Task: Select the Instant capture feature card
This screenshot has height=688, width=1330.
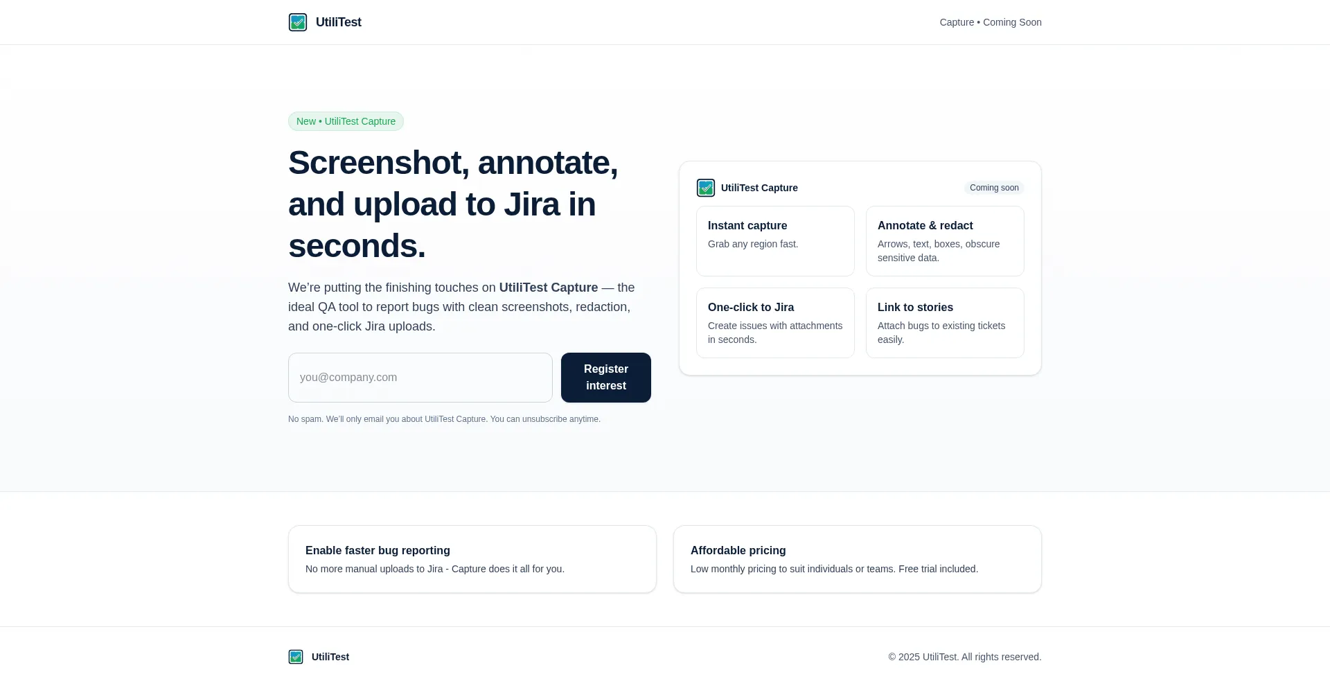Action: [x=774, y=241]
